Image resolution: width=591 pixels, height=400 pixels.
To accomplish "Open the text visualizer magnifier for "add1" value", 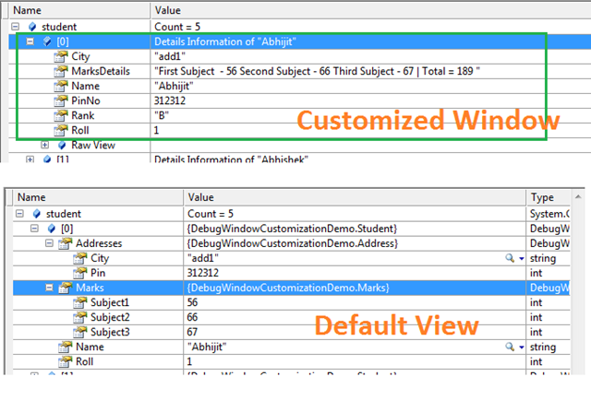I will click(x=509, y=259).
